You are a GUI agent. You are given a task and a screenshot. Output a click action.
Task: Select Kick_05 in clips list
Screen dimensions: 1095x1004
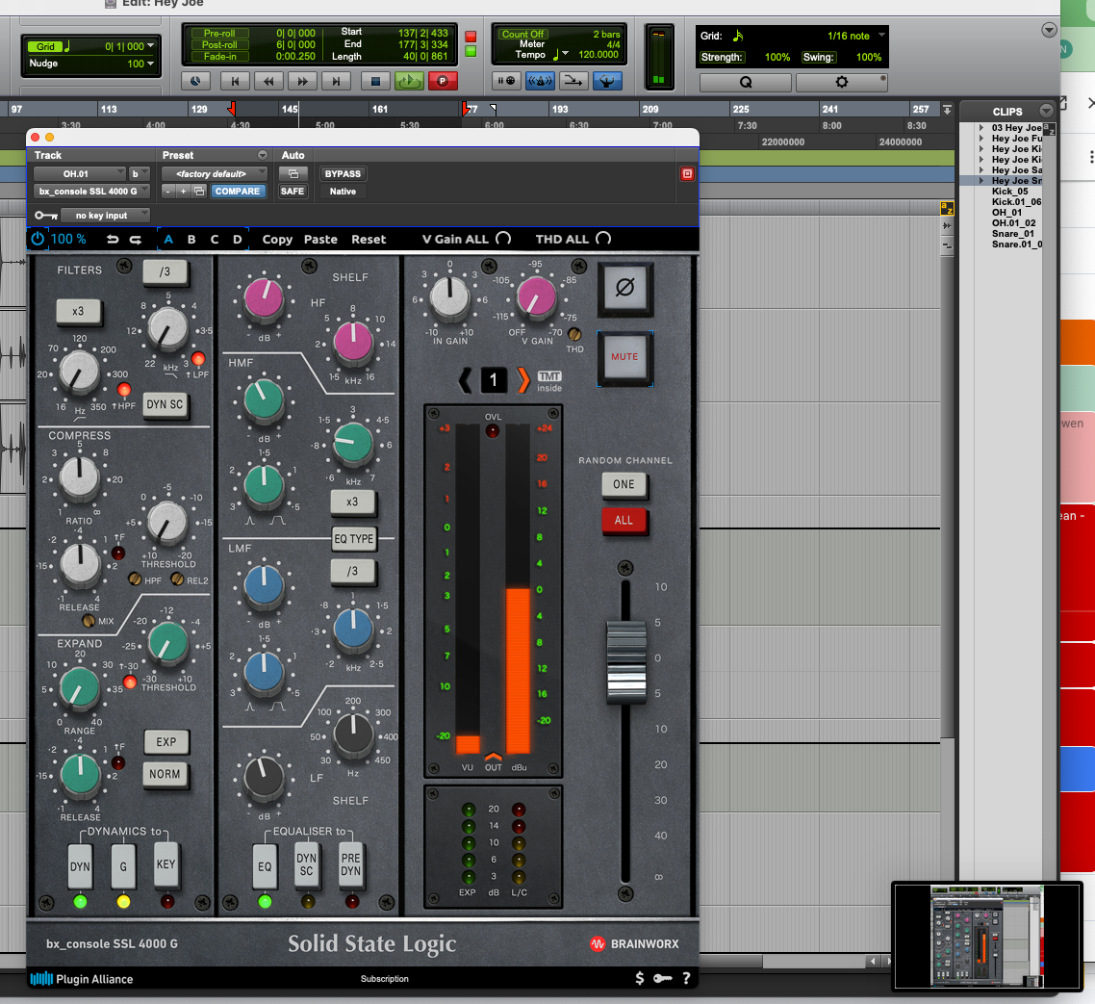1009,192
